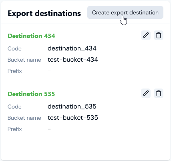Click the empty prefix dash for Destination 535
This screenshot has width=171, height=161.
(x=49, y=129)
